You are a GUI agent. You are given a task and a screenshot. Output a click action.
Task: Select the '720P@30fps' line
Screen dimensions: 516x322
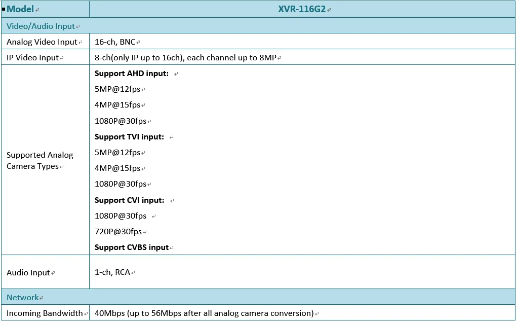(x=118, y=231)
